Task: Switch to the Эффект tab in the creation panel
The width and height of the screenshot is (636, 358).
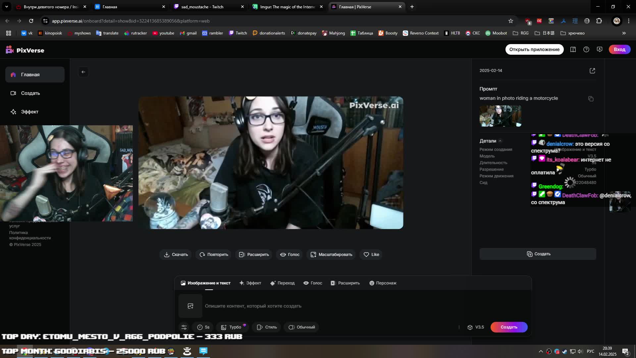Action: (x=250, y=283)
